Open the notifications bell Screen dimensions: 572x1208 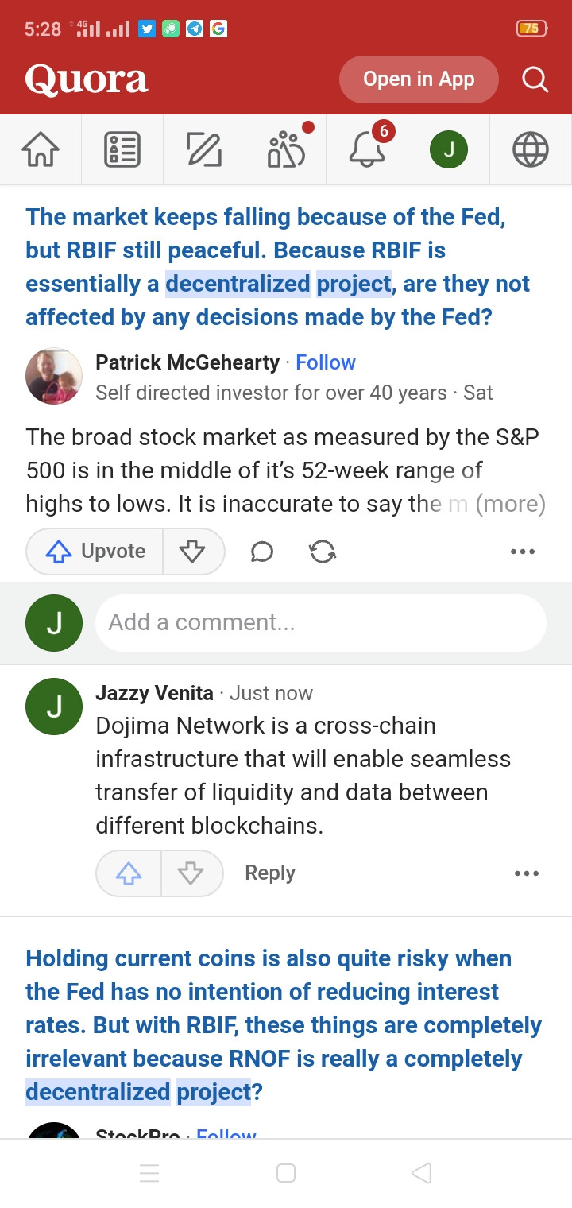point(367,149)
